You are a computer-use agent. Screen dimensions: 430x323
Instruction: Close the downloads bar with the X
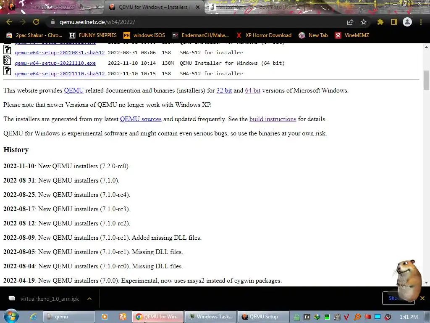(422, 298)
